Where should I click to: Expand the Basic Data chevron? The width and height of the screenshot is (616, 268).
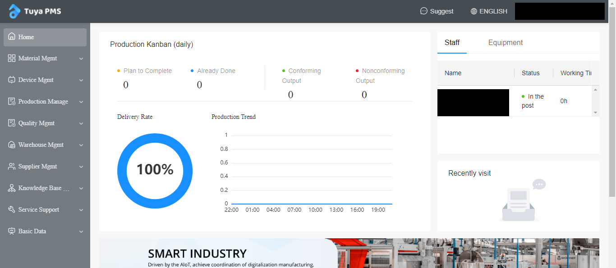click(81, 232)
